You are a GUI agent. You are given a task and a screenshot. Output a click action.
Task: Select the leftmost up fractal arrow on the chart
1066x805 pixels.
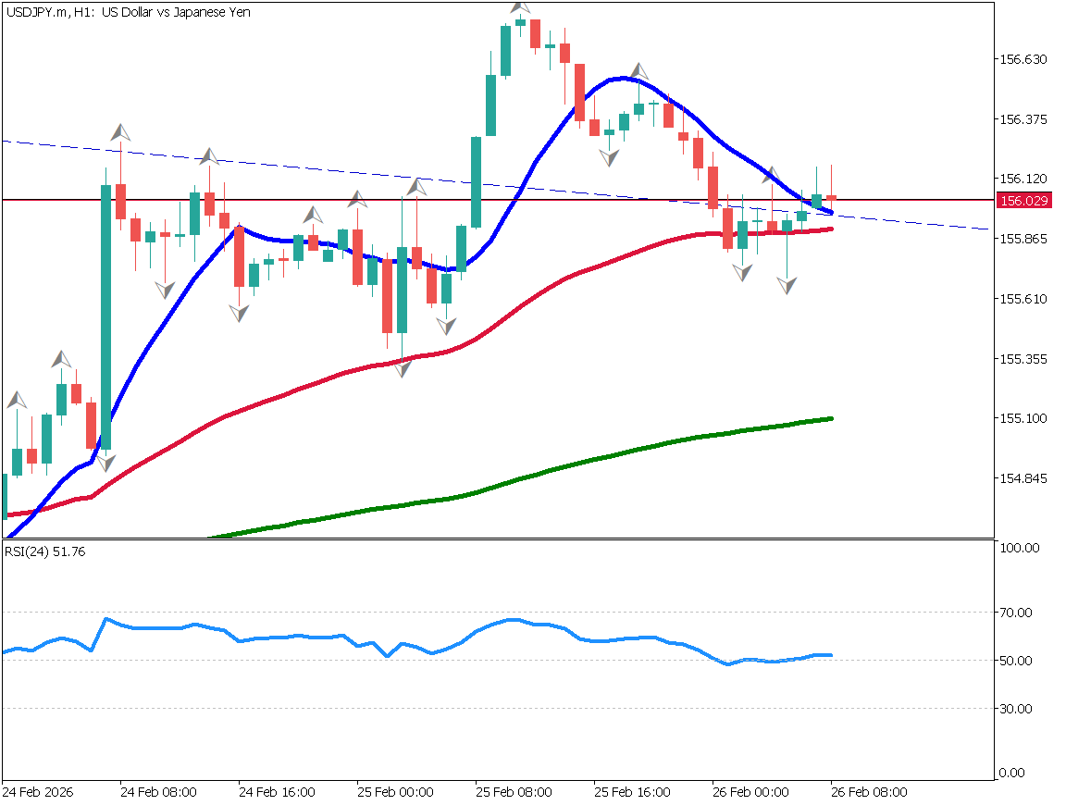click(x=17, y=400)
